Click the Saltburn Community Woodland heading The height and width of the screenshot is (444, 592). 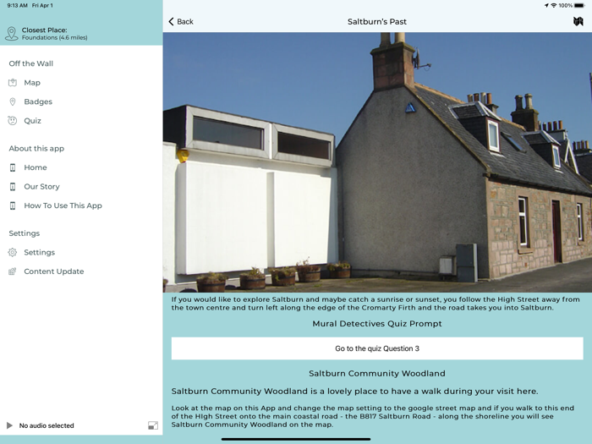pos(377,374)
